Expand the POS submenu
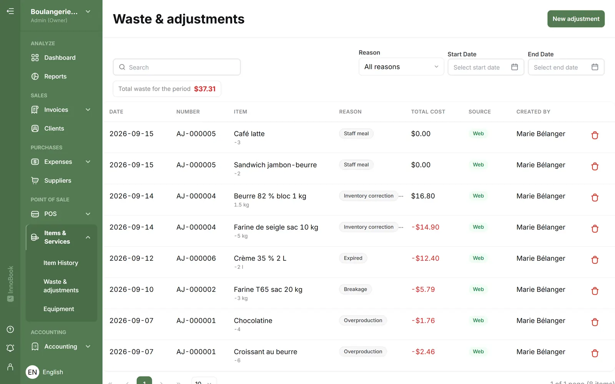615x384 pixels. point(88,214)
